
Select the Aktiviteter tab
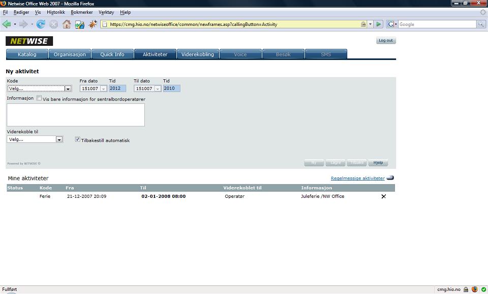point(155,54)
